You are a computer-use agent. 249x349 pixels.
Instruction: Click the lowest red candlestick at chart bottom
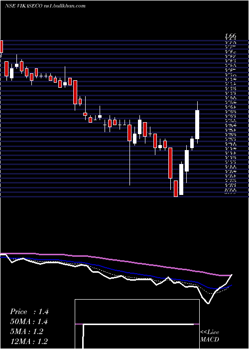point(176,188)
